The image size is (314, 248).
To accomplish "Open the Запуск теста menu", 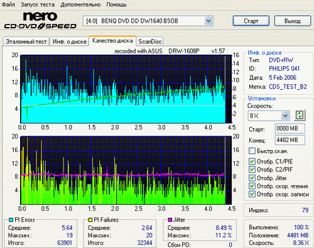I will (38, 4).
